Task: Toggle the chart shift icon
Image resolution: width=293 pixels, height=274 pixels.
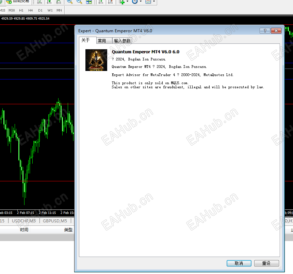Action: tap(111, 2)
